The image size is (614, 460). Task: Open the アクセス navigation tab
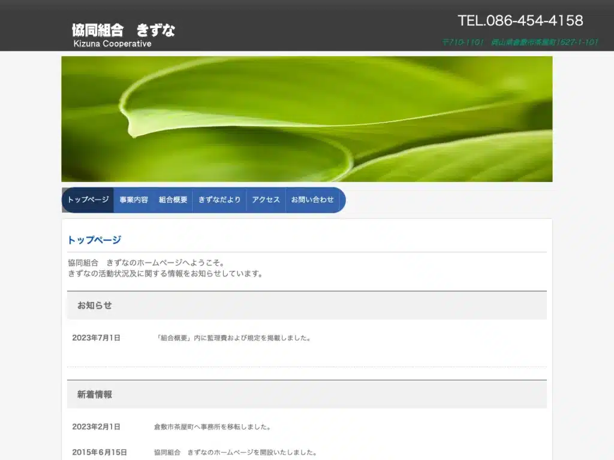coord(266,200)
